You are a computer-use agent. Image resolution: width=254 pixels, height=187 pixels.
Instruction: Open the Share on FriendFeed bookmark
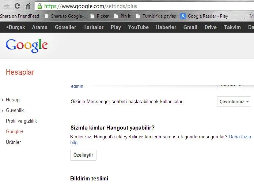click(x=19, y=16)
